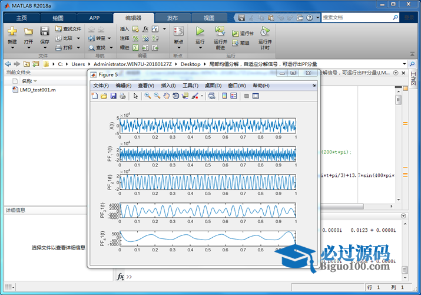
Task: Click Edit Plot arrow pointer in Figure 5
Action: tap(135, 96)
